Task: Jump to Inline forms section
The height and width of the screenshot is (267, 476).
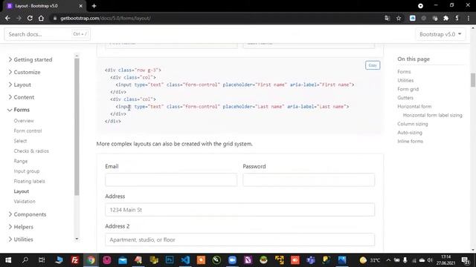Action: point(410,142)
